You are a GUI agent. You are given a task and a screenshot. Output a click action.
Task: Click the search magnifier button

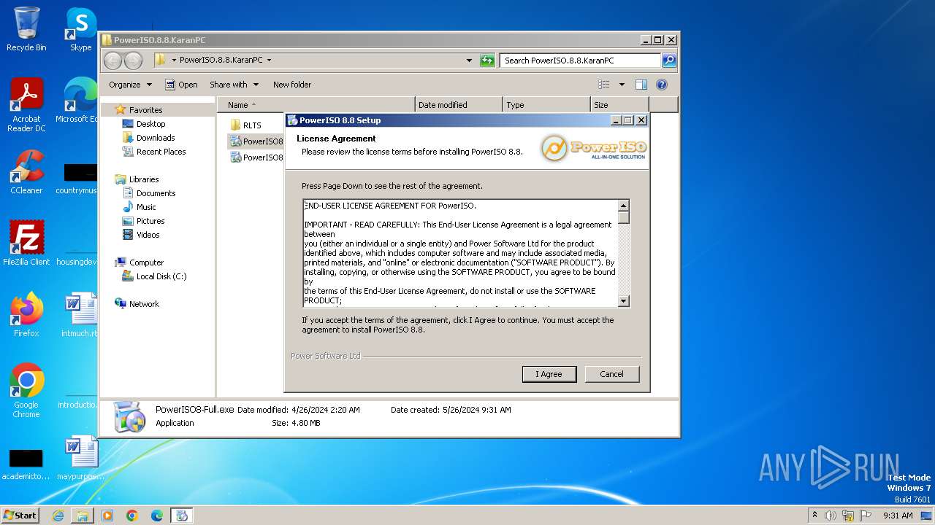pyautogui.click(x=669, y=61)
